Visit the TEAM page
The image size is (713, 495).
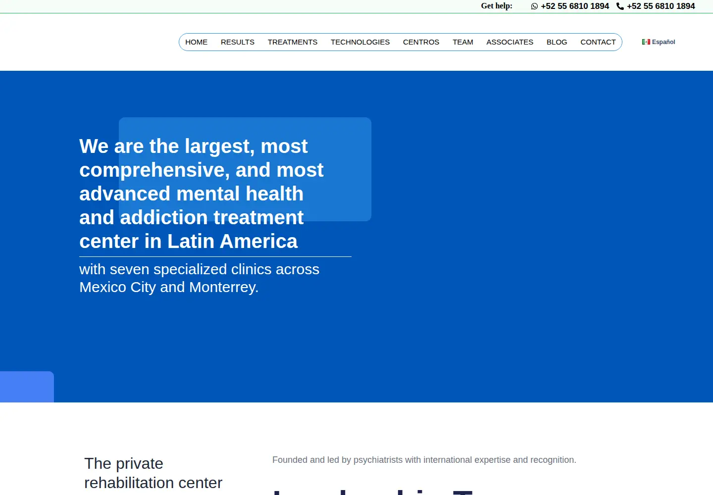pyautogui.click(x=463, y=42)
